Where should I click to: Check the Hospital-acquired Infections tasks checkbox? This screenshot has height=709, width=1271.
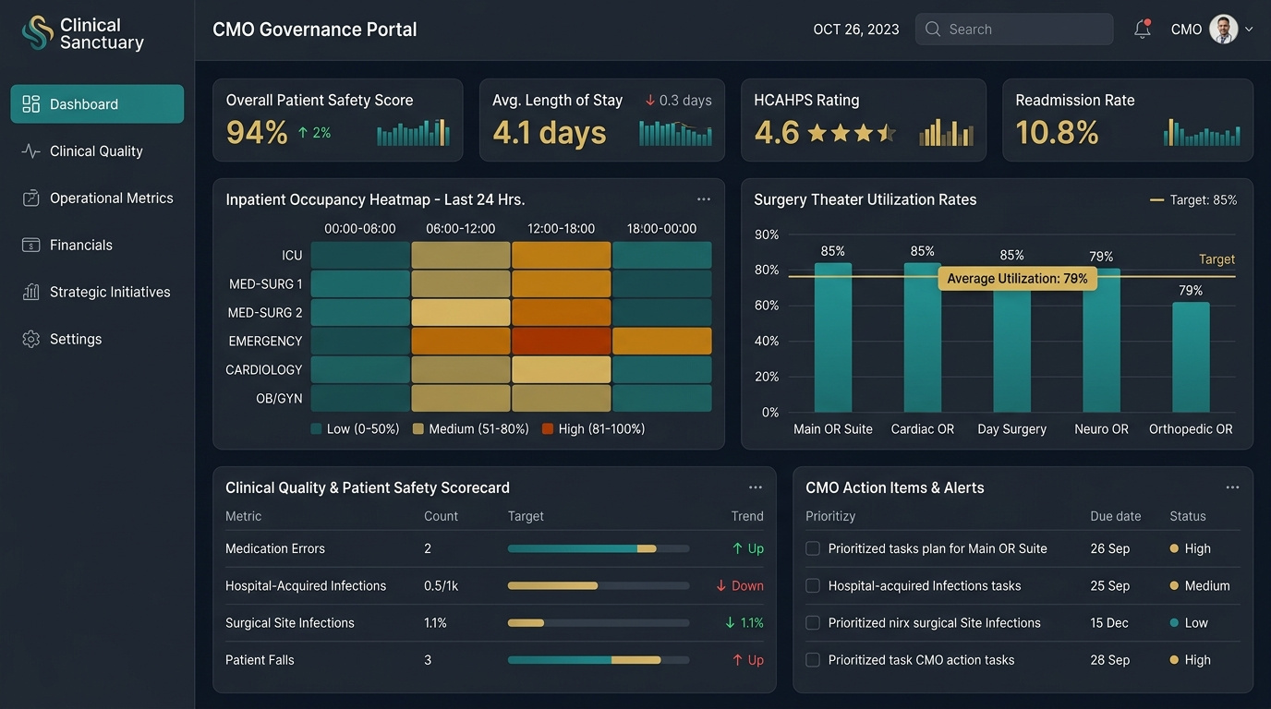(813, 585)
